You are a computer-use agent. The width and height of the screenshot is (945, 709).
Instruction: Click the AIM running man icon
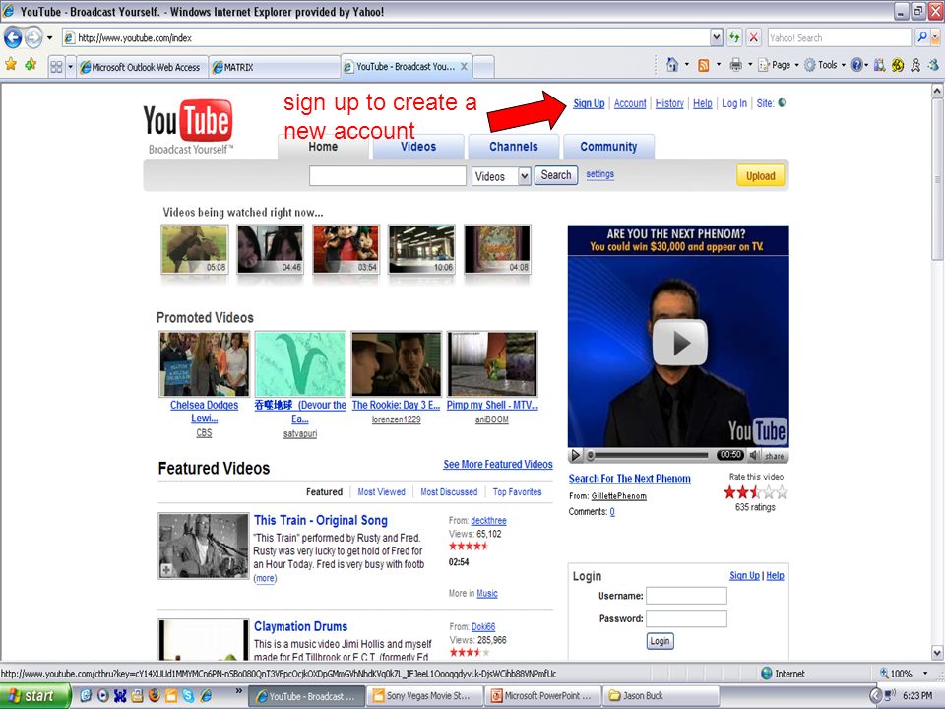click(916, 65)
